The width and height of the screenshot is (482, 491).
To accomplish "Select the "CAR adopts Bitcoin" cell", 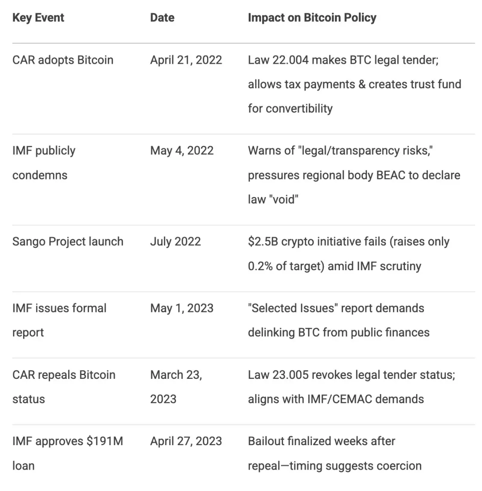I will tap(63, 60).
